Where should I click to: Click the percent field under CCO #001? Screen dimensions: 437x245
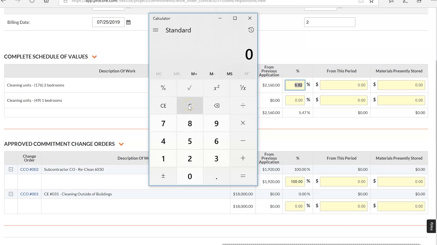pos(295,206)
